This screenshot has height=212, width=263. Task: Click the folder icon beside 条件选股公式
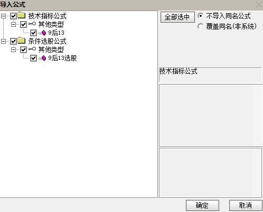[x=22, y=41]
